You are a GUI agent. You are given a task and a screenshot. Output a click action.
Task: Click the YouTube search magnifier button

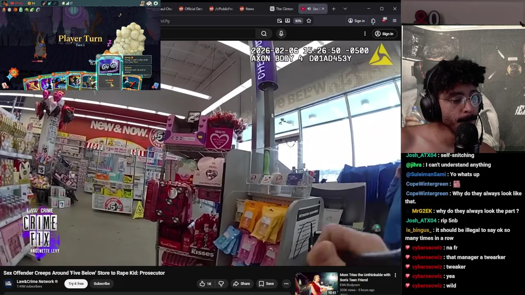tap(264, 34)
